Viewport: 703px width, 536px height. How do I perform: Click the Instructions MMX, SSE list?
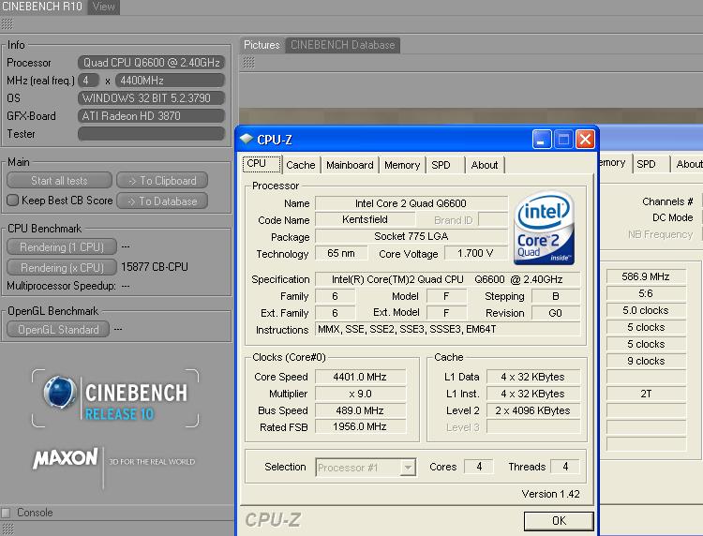click(x=447, y=330)
